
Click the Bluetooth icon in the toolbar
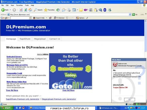(105, 10)
